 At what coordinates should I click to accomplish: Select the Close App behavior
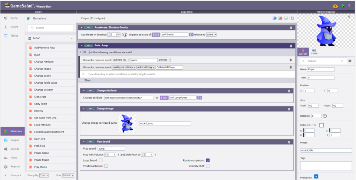51,97
